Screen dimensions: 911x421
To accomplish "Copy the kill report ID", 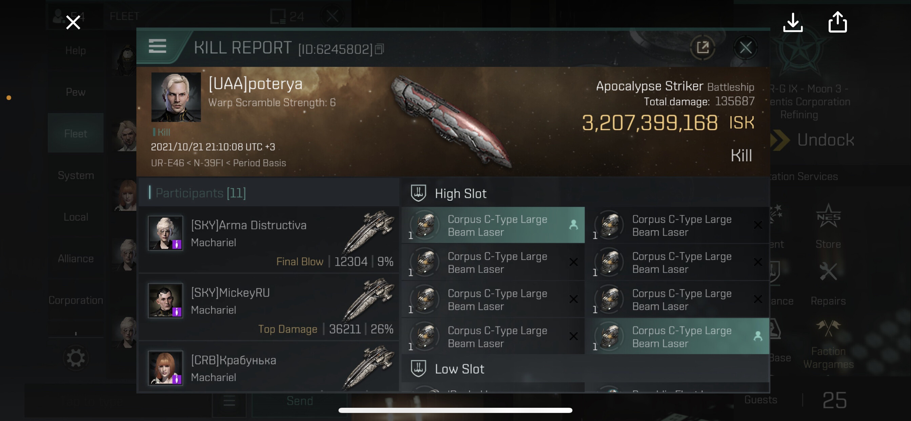I will tap(380, 49).
